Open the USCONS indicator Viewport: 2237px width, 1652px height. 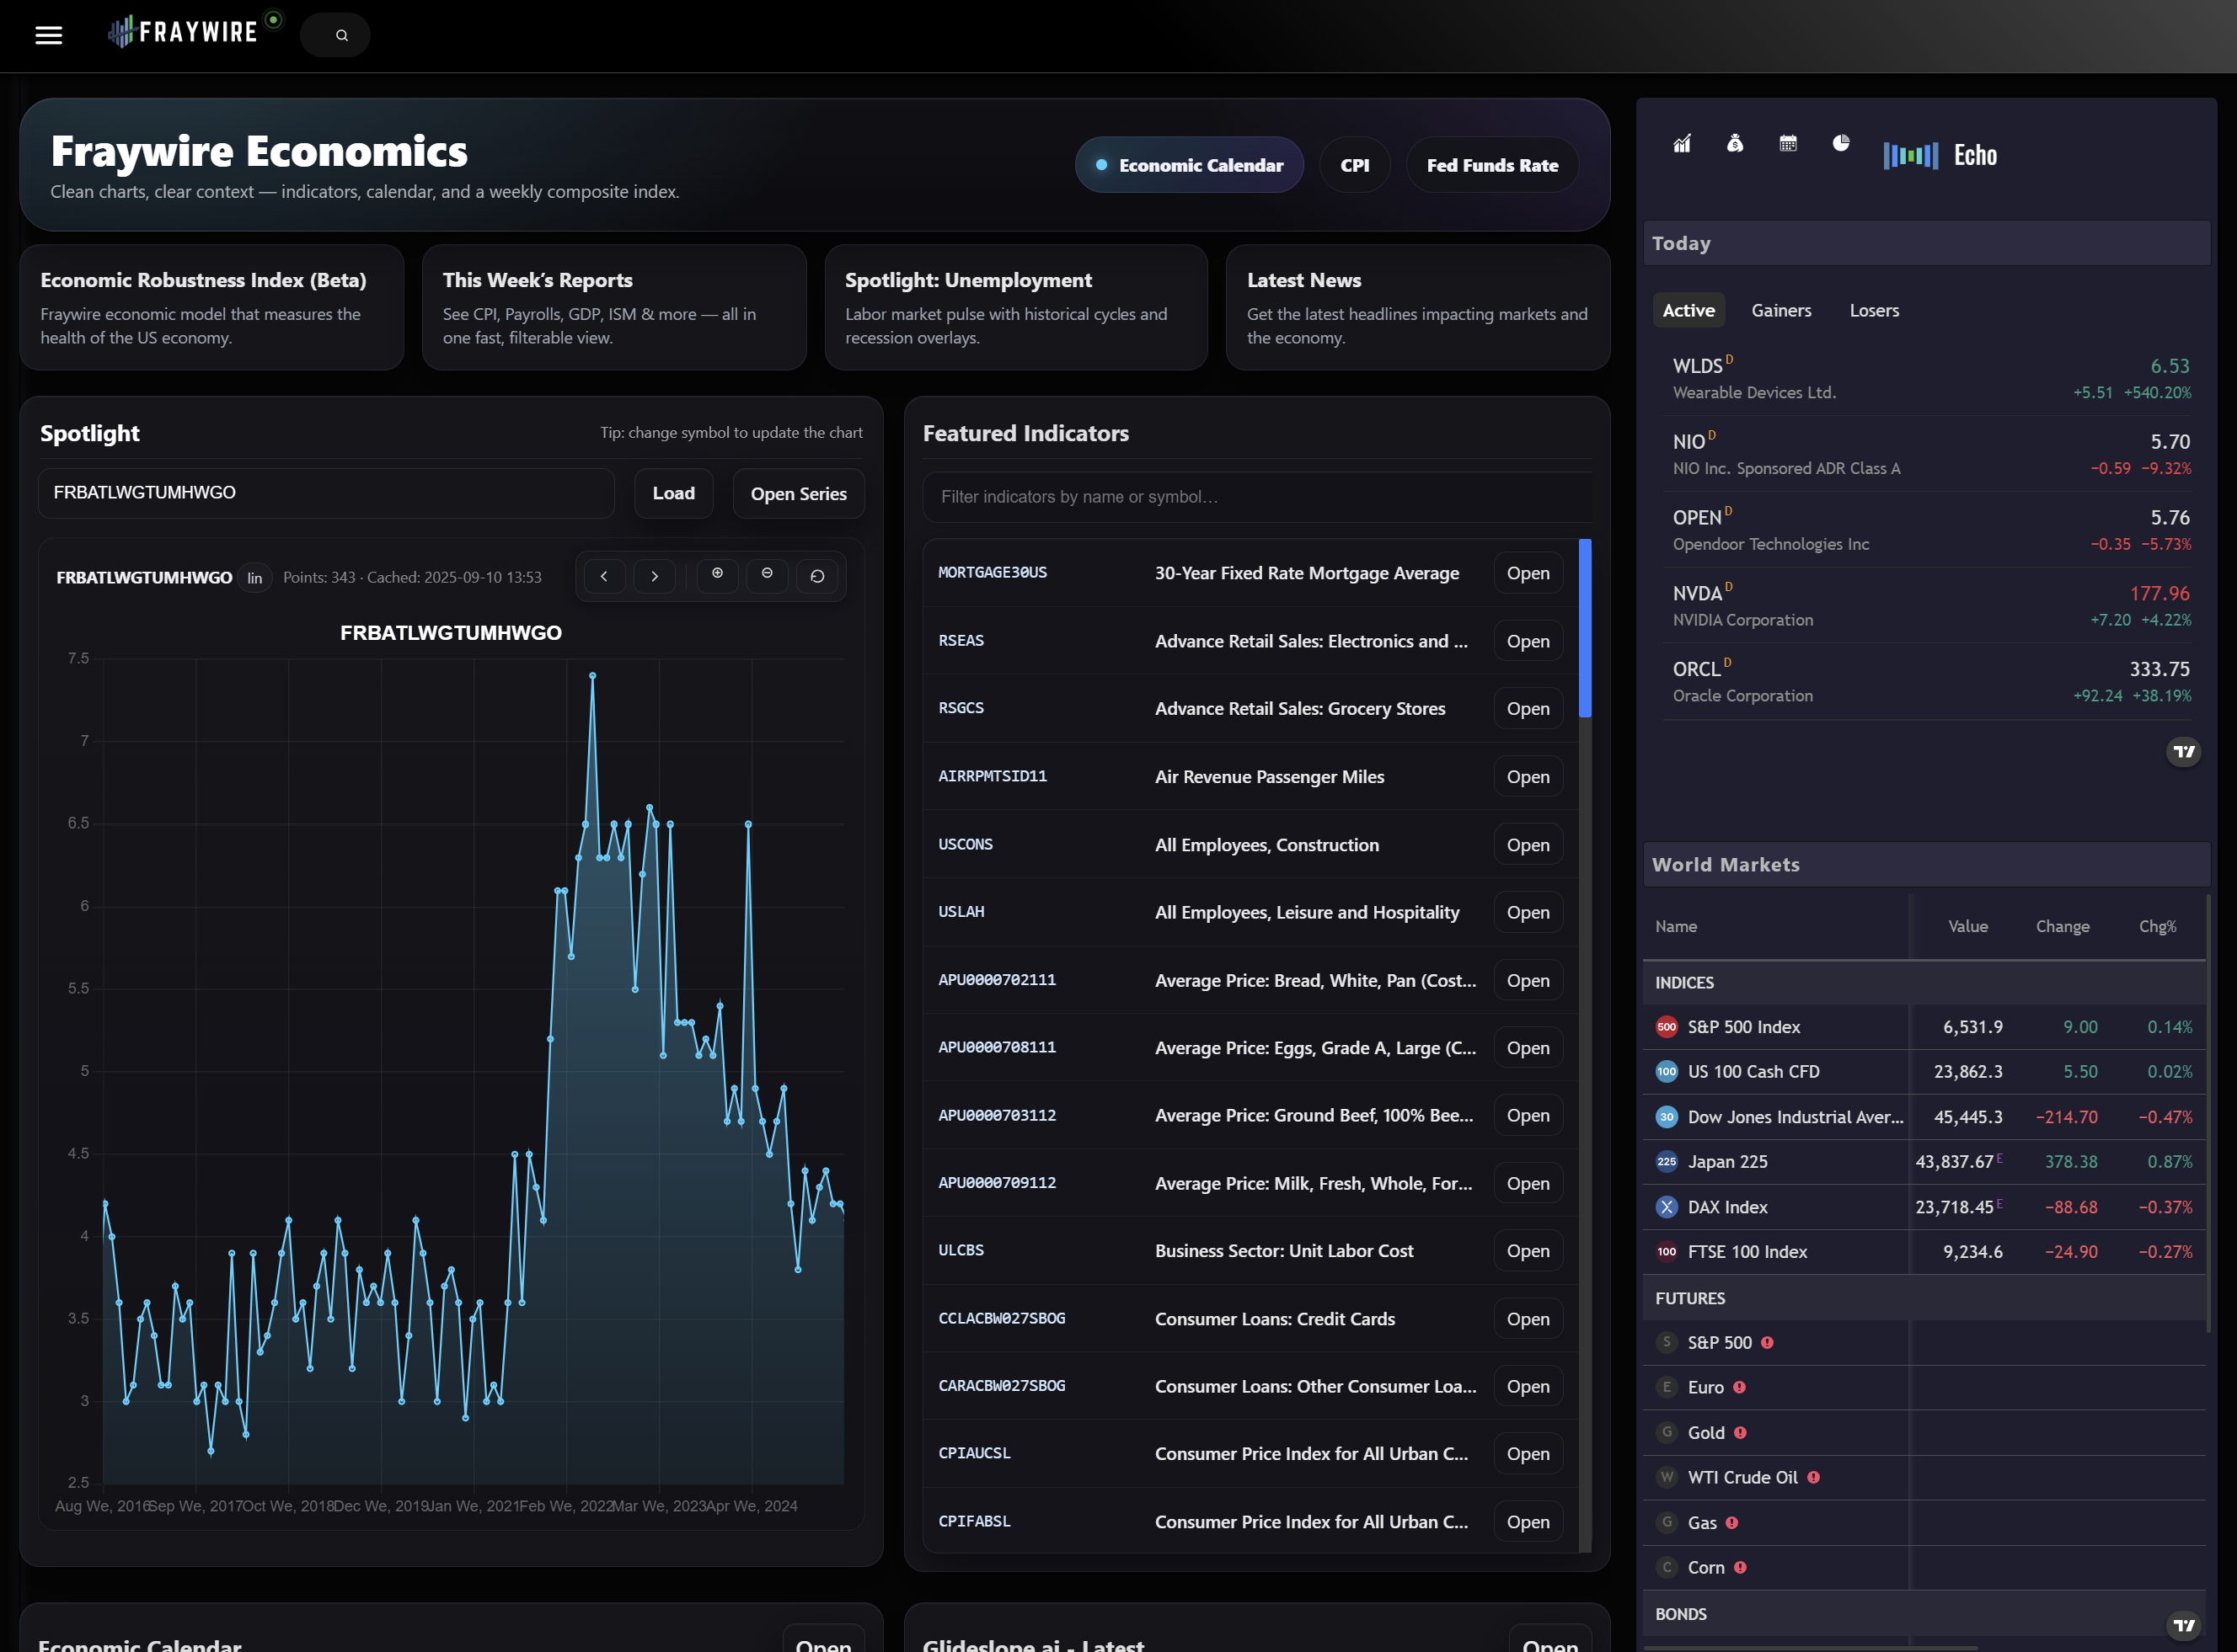click(x=1528, y=845)
